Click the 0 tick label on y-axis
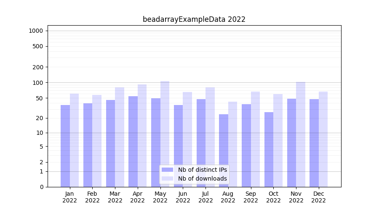379x210 pixels. (x=41, y=187)
